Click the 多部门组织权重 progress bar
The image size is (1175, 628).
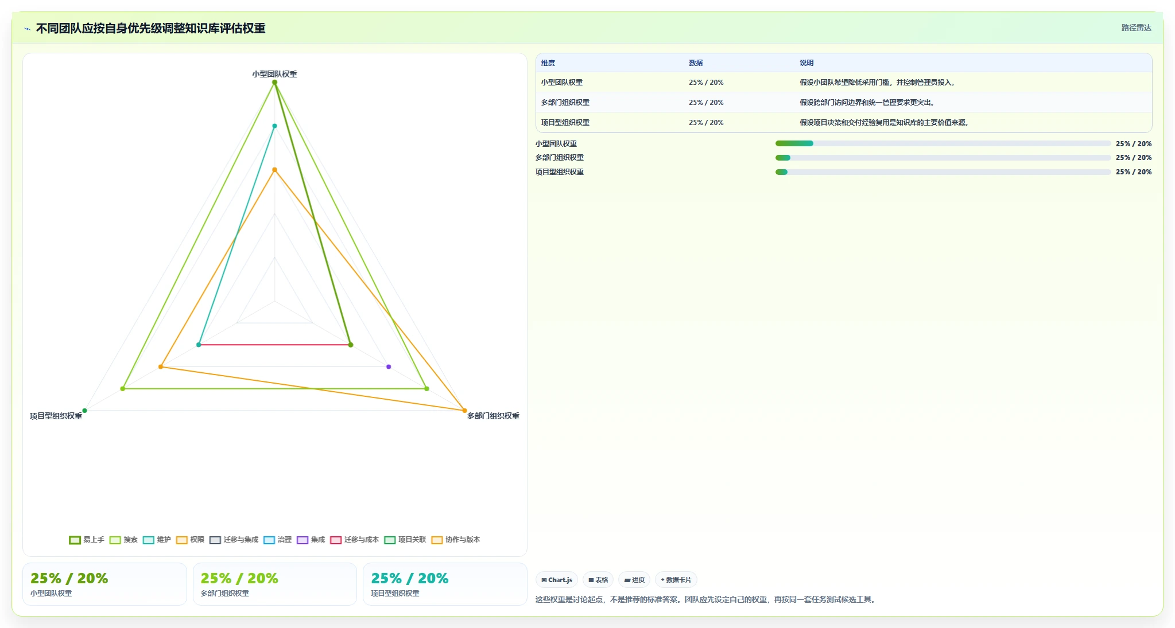(x=943, y=158)
